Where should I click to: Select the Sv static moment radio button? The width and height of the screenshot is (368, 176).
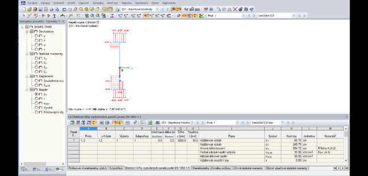pyautogui.click(x=36, y=72)
